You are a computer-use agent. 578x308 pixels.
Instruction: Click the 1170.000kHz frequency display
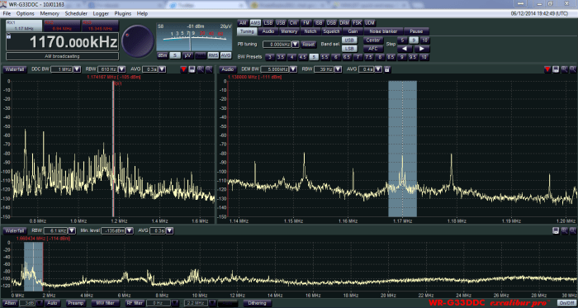pos(63,42)
